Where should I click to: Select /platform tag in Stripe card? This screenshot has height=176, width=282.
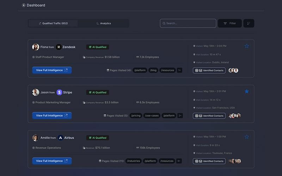pyautogui.click(x=169, y=116)
